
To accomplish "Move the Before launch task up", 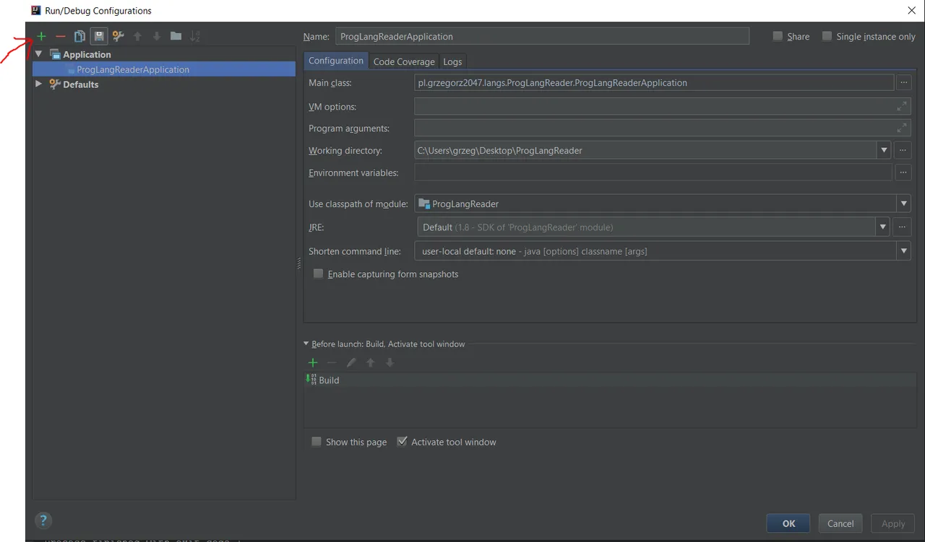I will click(x=371, y=362).
